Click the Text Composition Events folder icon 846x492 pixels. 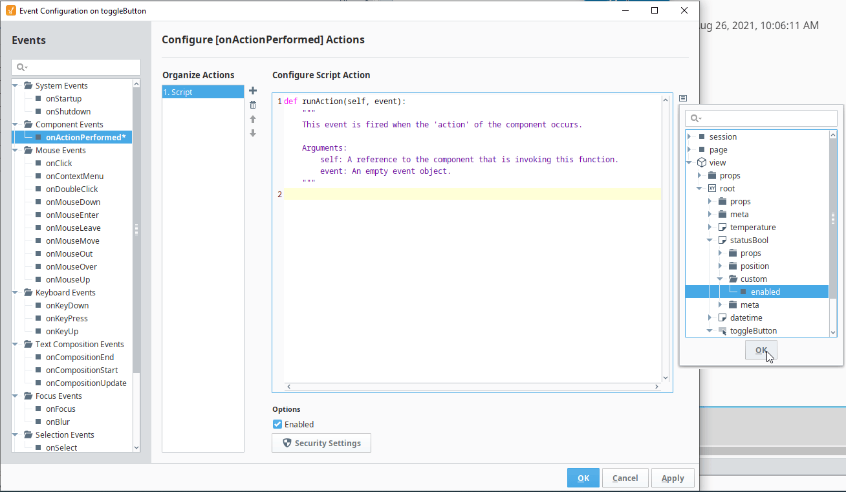point(28,344)
